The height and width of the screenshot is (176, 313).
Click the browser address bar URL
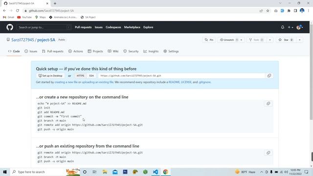click(x=51, y=11)
